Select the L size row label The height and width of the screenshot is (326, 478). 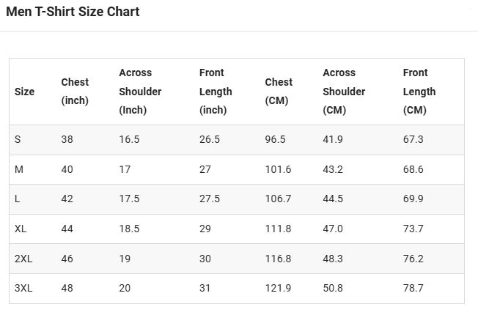pyautogui.click(x=17, y=199)
